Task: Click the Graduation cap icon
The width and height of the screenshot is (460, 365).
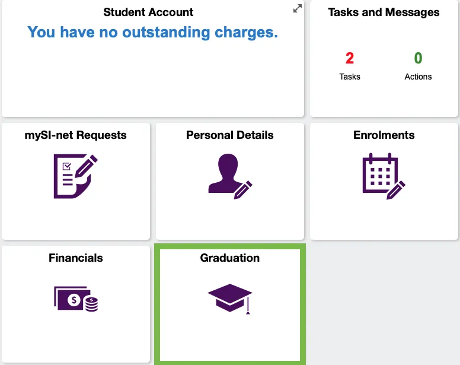Action: 230,299
